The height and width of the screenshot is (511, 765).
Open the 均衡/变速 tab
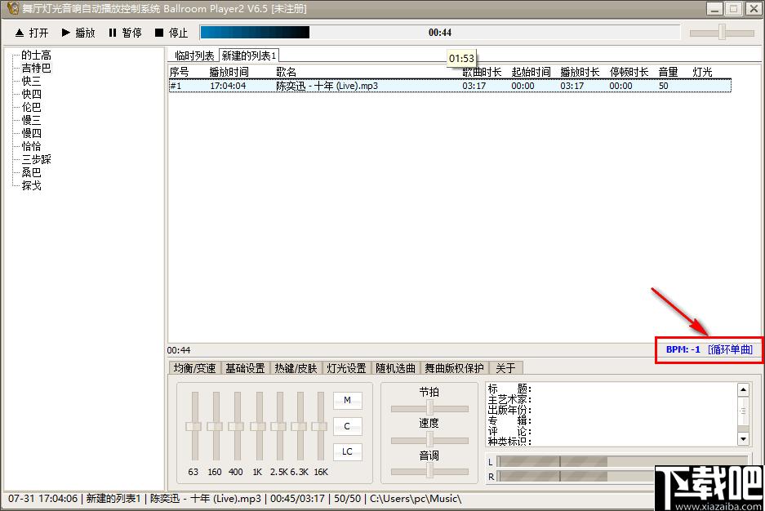[194, 368]
